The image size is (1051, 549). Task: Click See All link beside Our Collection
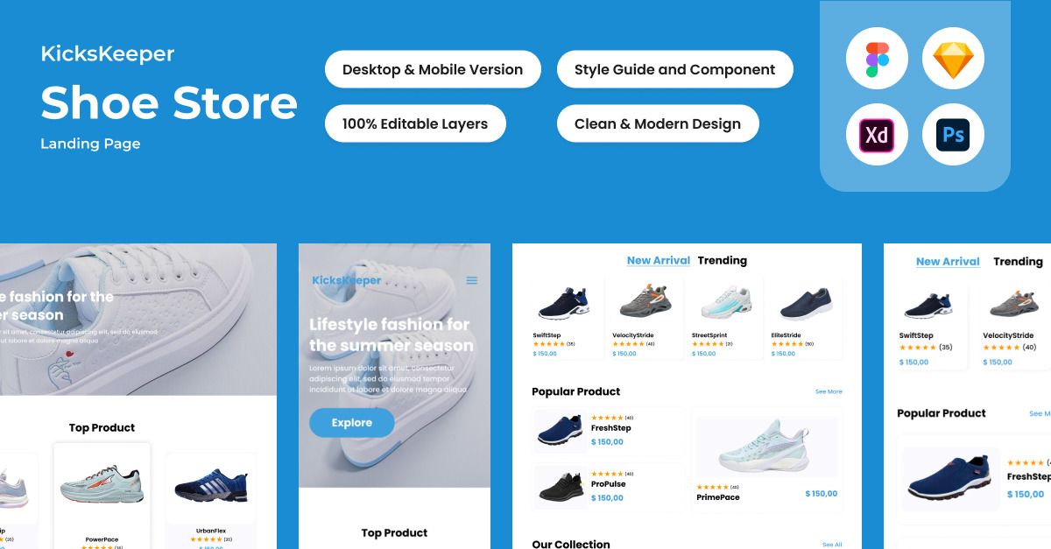coord(832,545)
